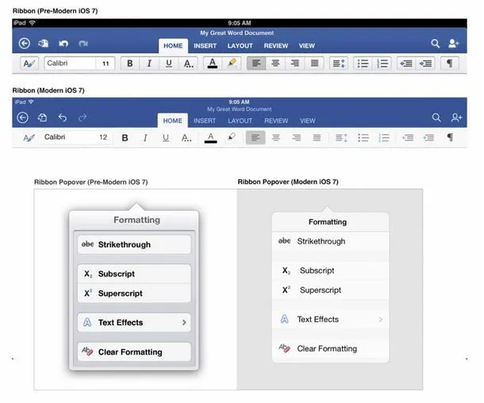This screenshot has height=403, width=484.
Task: Toggle Italic in Pre-Modern ribbon
Action: (149, 63)
